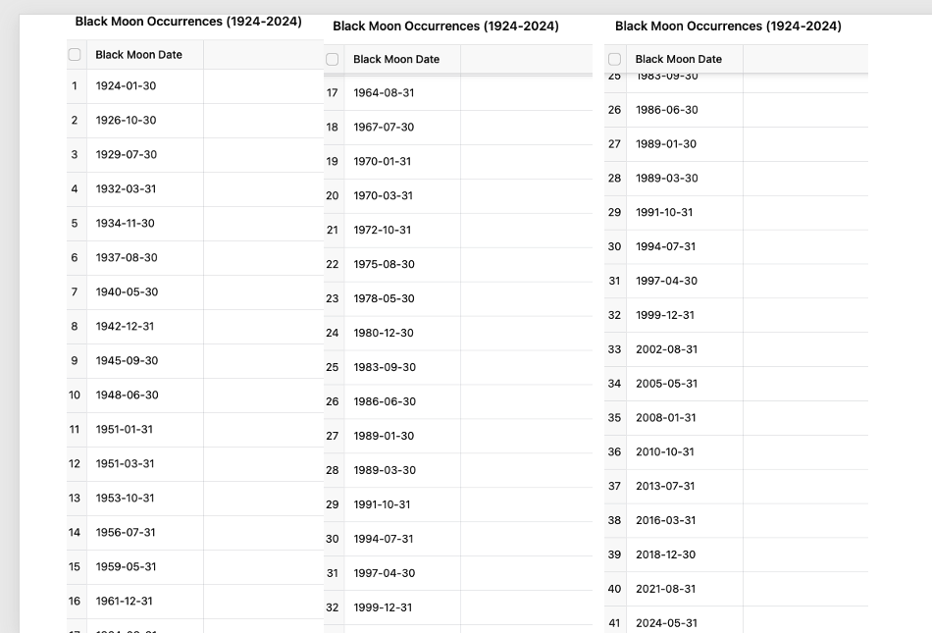Select cell 1964-08-31 in middle table
Screen dimensions: 932x633
pos(402,92)
